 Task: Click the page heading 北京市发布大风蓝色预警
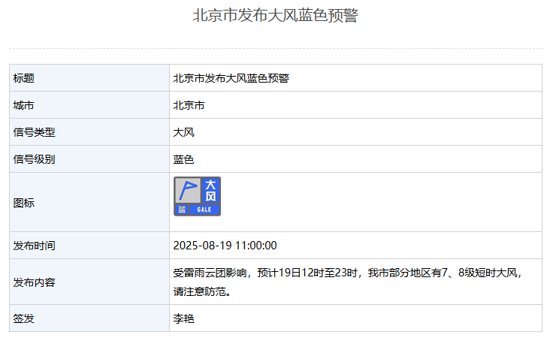coord(275,16)
